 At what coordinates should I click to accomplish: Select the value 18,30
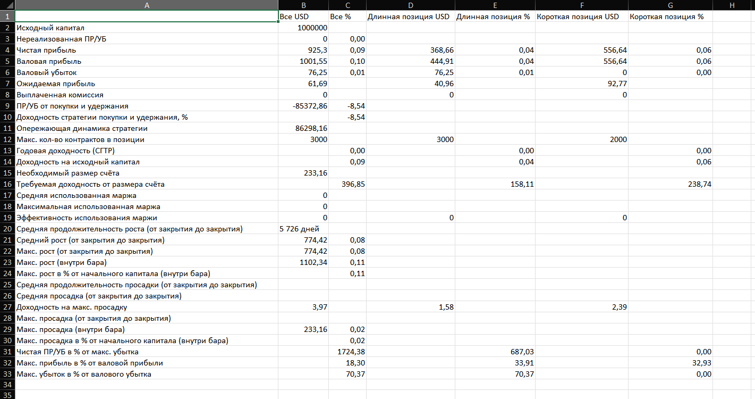point(347,363)
